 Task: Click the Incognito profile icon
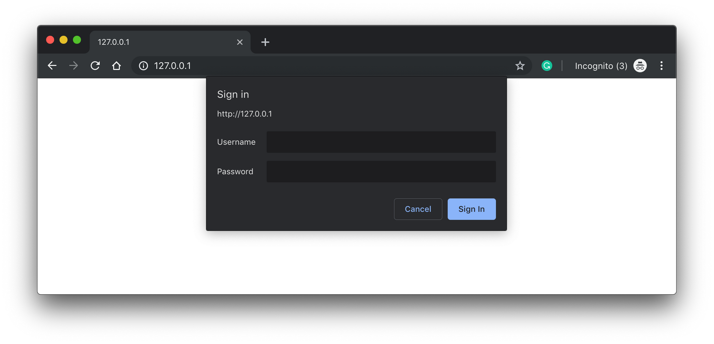click(639, 65)
